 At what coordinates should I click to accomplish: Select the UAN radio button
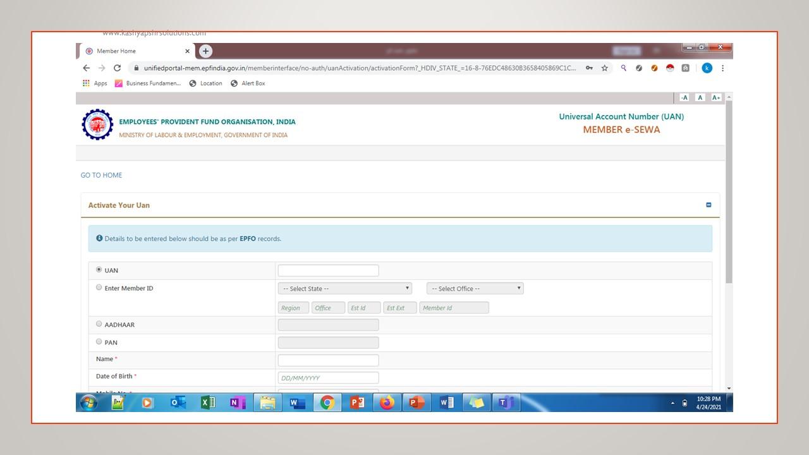99,270
